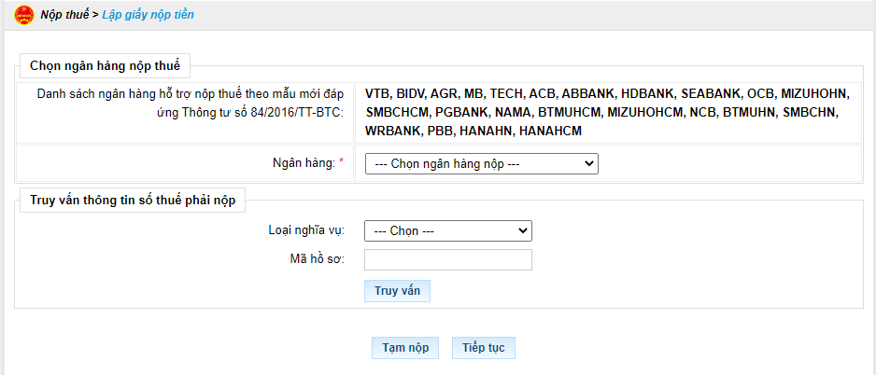Click the VTB bank name in list
876x375 pixels.
pos(378,93)
